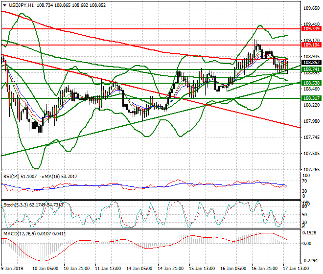Select the 108.317 green support level label
323x274 pixels.
(x=311, y=98)
